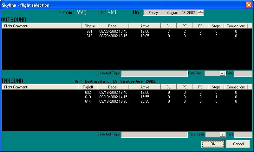
Task: Click the inbound PS column header
Action: (200, 87)
